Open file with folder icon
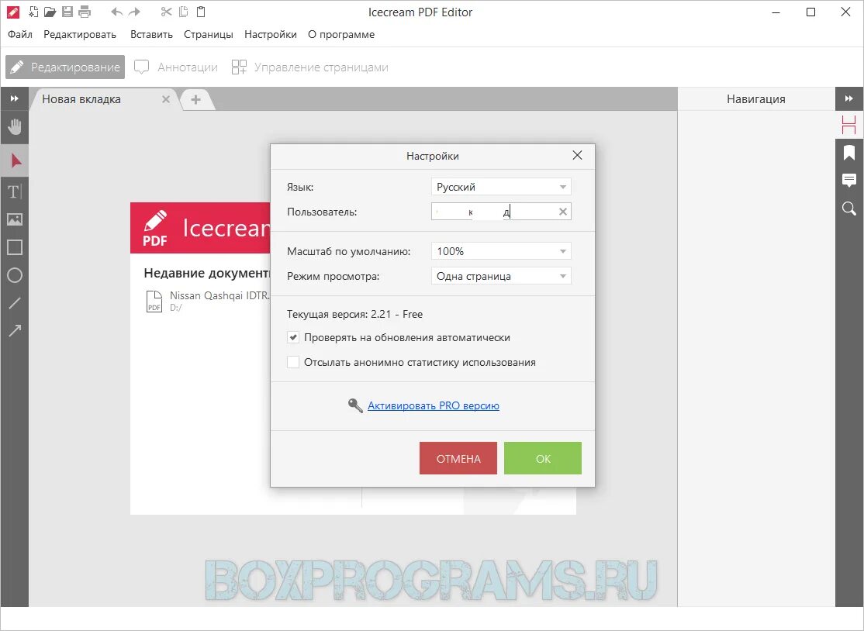 click(50, 12)
